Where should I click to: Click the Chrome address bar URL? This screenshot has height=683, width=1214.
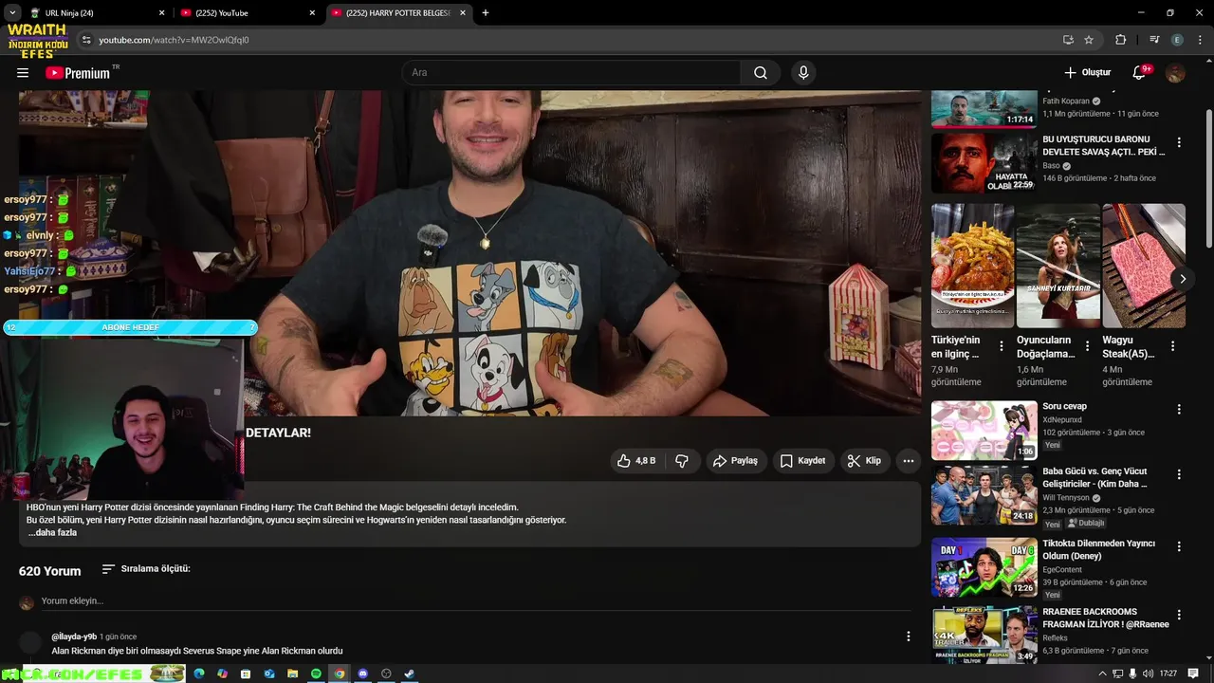point(174,40)
